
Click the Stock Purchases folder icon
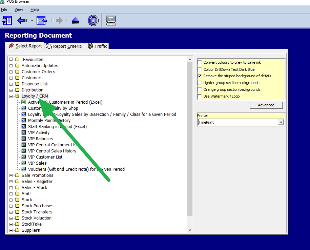click(x=17, y=206)
